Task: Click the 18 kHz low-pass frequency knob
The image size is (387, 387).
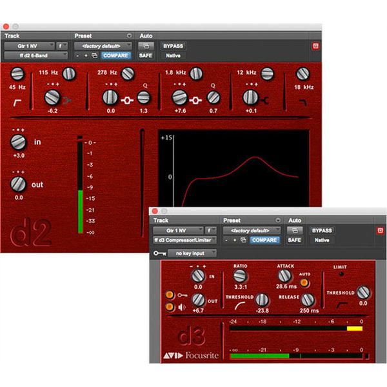Action: point(303,74)
